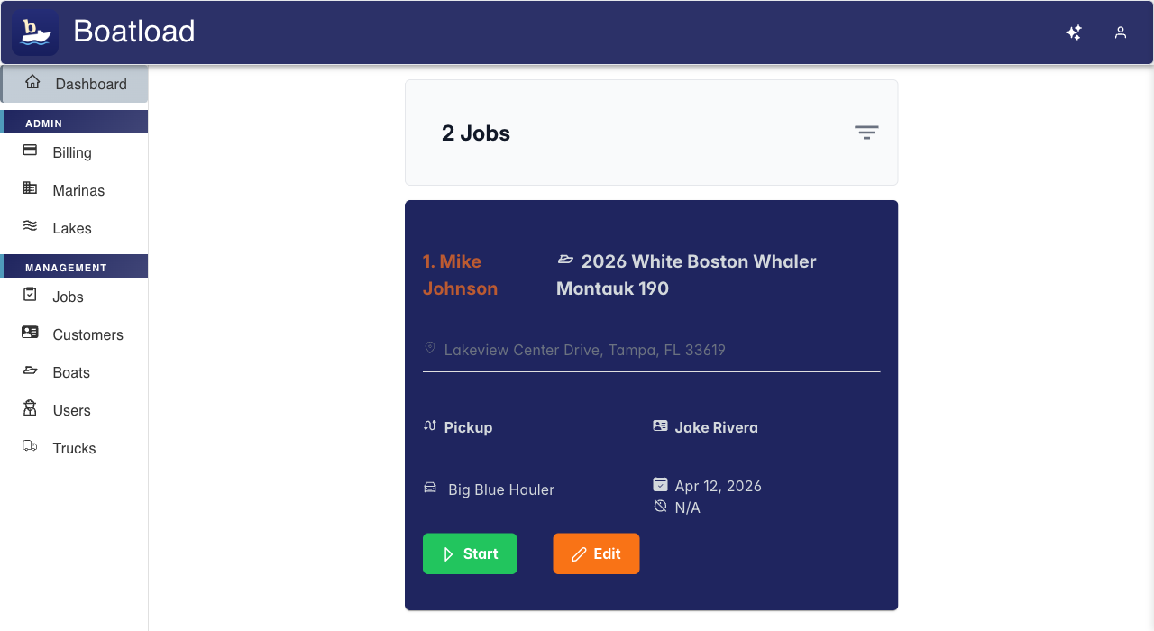The image size is (1154, 631).
Task: Open the Billing page under Admin
Action: 70,152
